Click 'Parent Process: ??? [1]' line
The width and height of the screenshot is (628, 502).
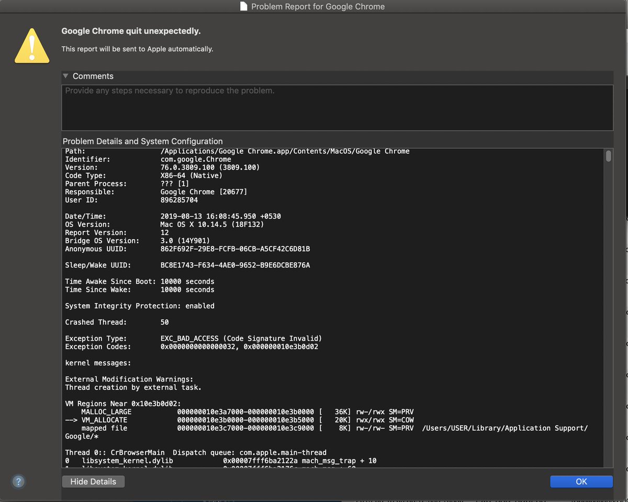(127, 184)
